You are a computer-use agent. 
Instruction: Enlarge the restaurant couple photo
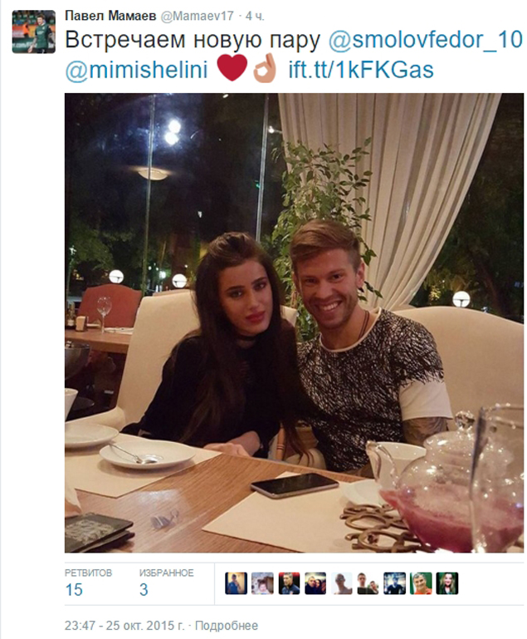tap(294, 322)
